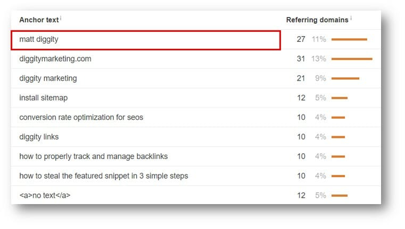
Task: Click the orange 13% bar for diggitymarketing.com
Action: [352, 59]
